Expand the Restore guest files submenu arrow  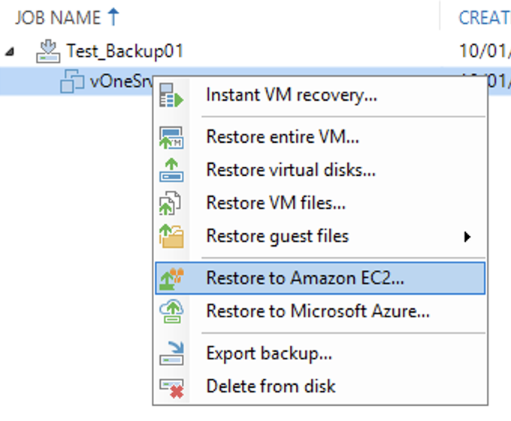(467, 237)
